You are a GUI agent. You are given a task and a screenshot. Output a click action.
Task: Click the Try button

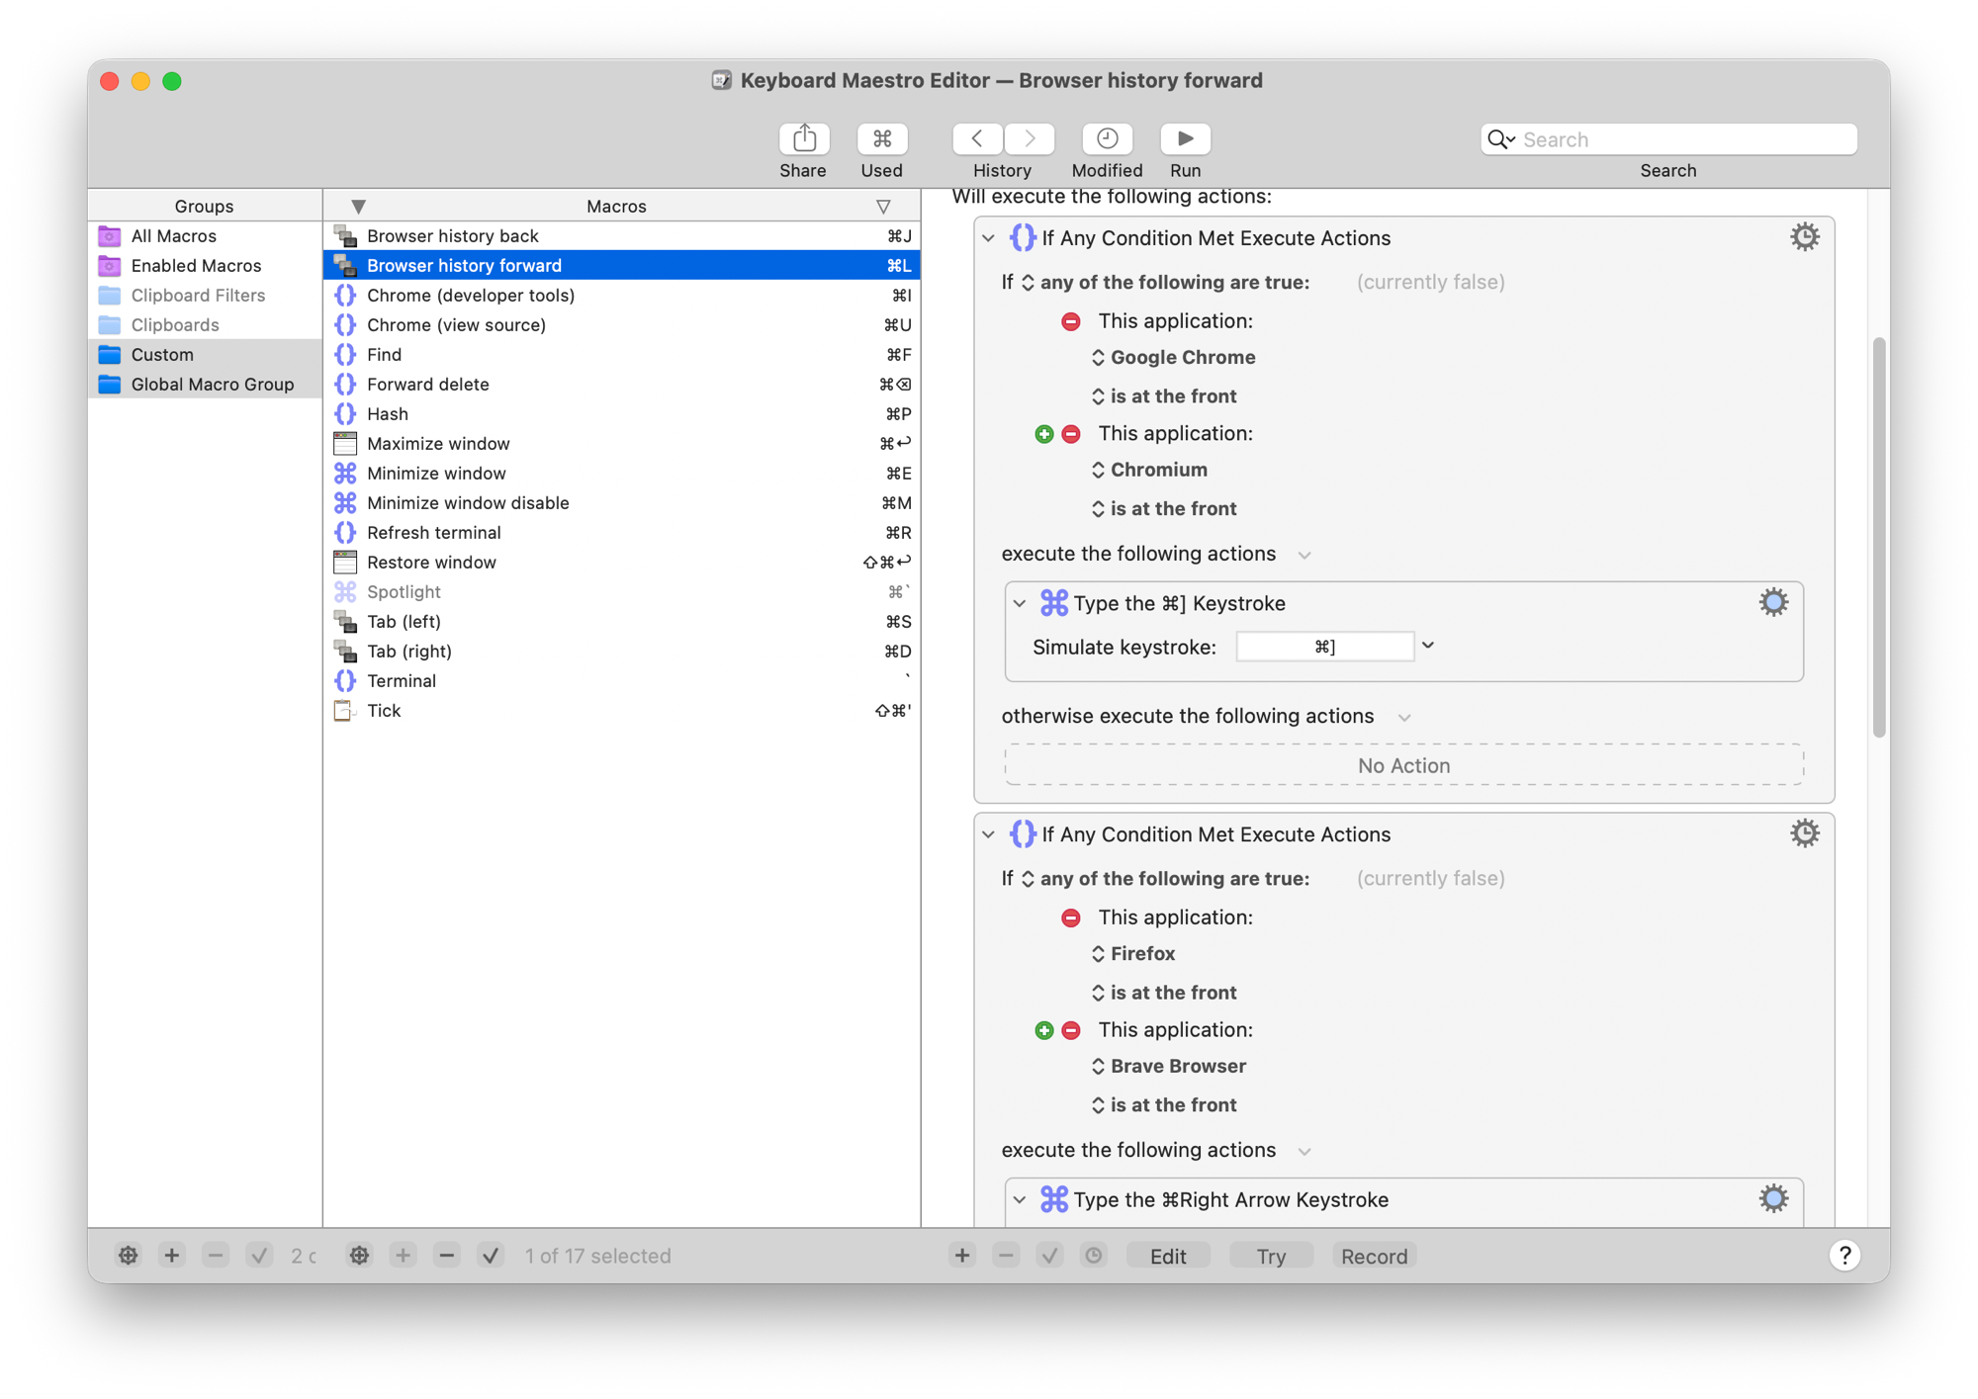(1271, 1256)
